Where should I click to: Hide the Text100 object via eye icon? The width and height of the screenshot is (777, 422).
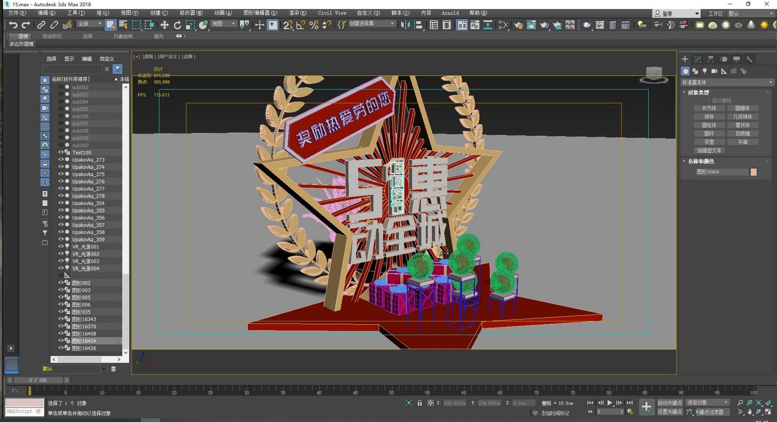pos(61,152)
